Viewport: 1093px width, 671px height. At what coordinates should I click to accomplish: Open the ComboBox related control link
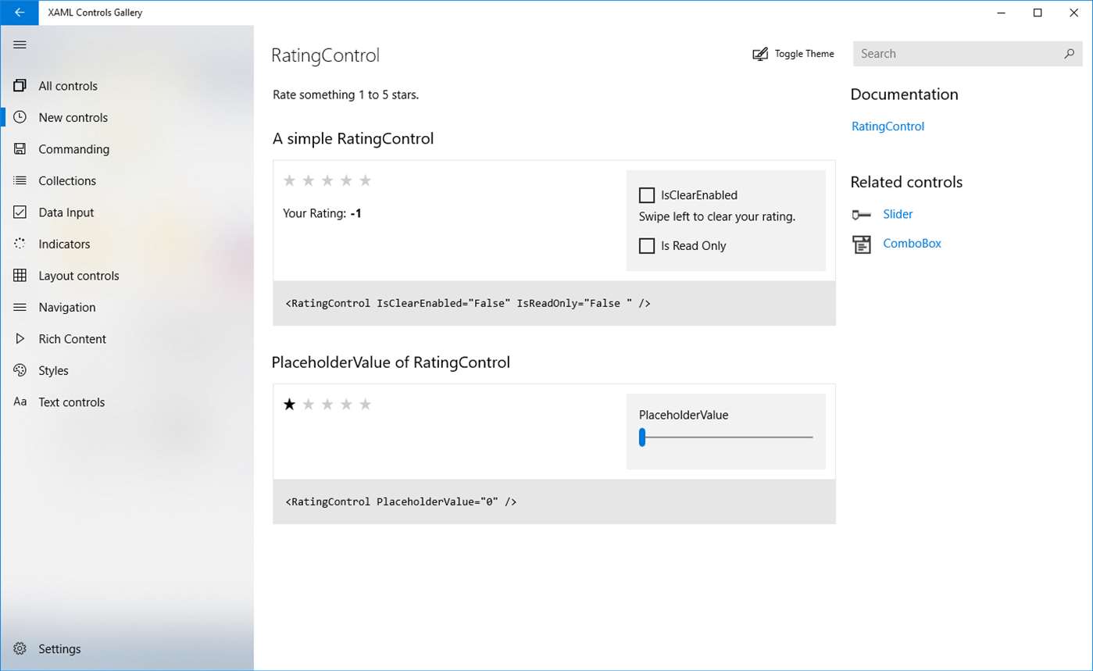(913, 244)
